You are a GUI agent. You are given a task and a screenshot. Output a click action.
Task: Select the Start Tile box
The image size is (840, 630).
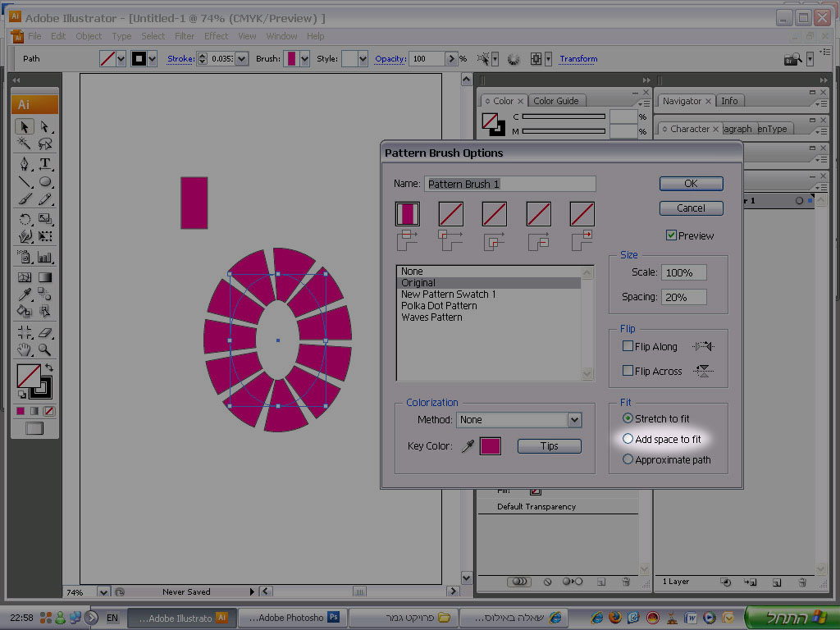pos(538,214)
